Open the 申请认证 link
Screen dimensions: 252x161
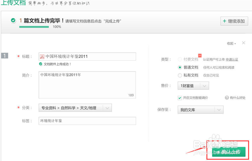232,59
